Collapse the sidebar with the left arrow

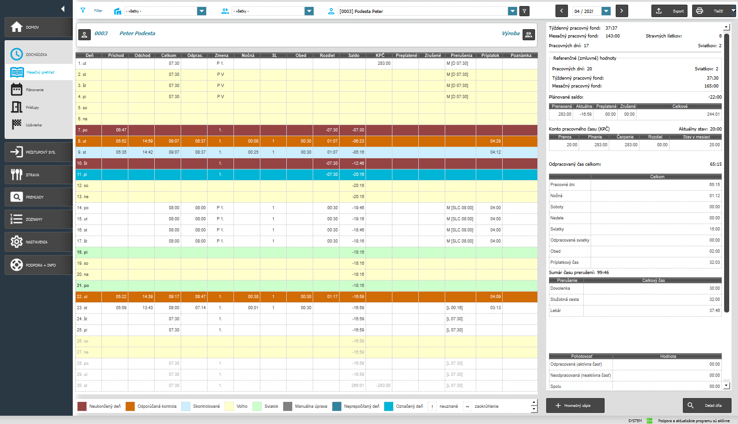click(x=63, y=9)
